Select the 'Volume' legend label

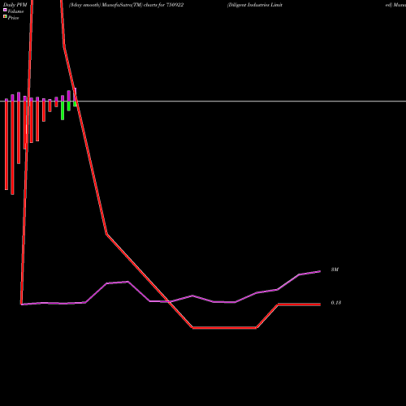coord(15,11)
